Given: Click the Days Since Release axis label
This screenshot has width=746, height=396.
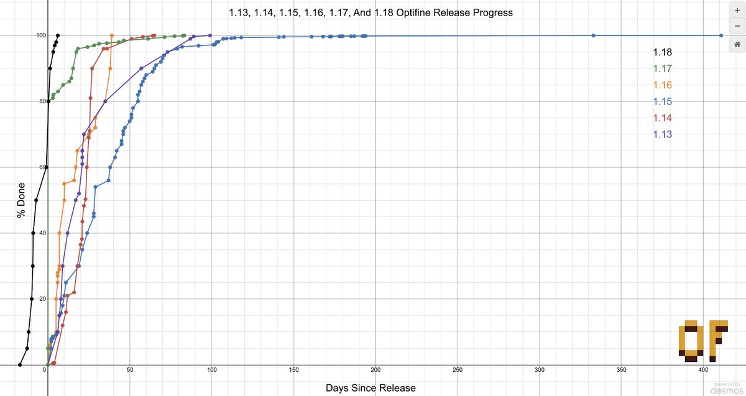Looking at the screenshot, I should (371, 388).
